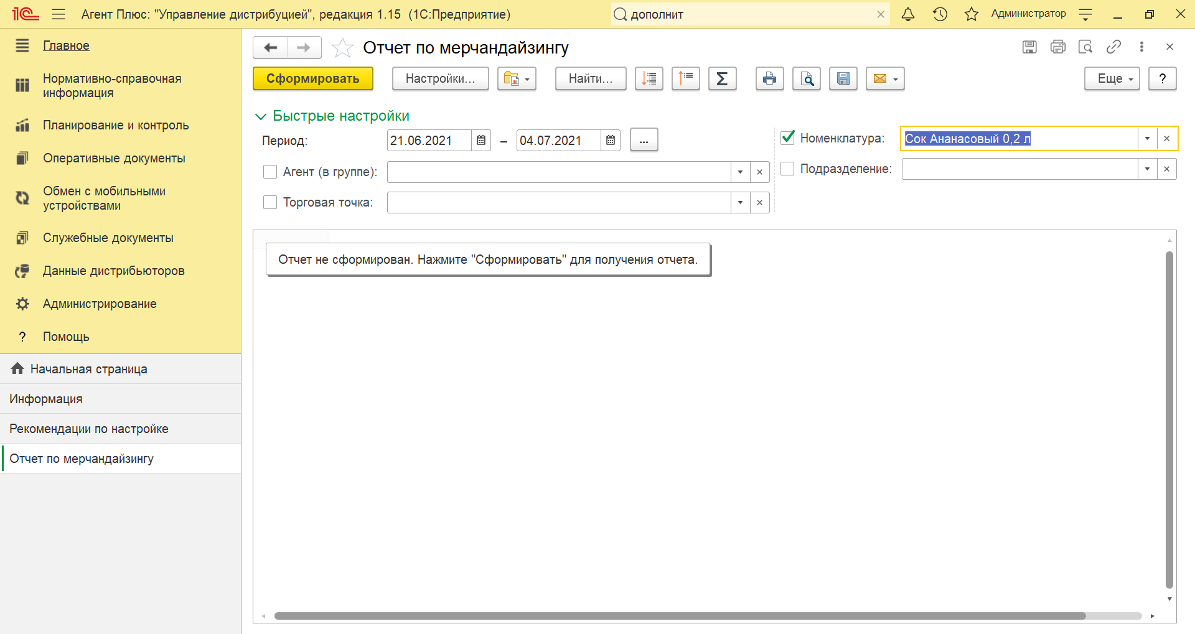Open notifications bell icon
Viewport: 1195px width, 634px height.
click(908, 14)
